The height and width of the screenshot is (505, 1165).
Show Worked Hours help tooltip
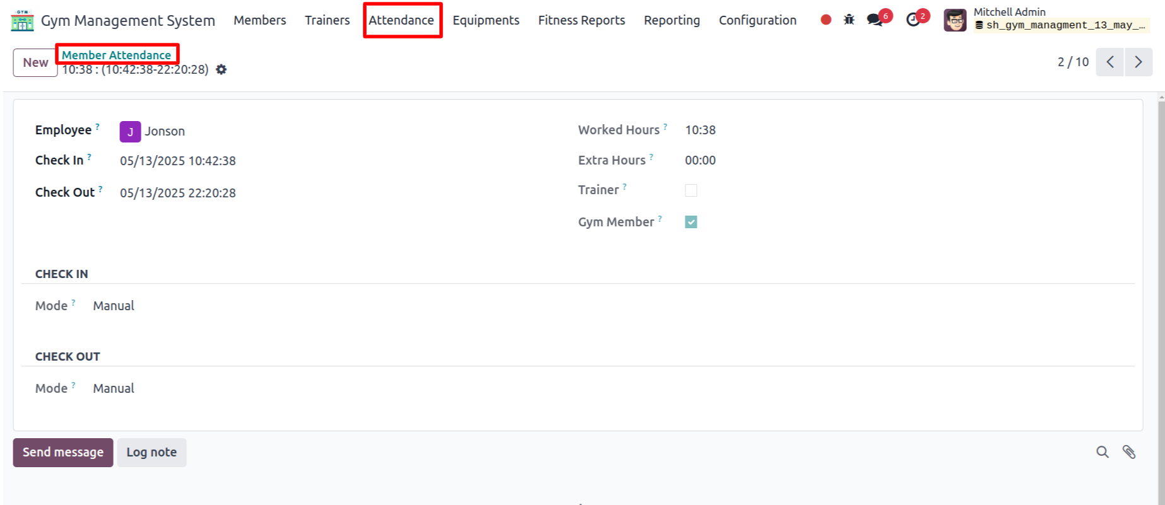click(x=665, y=126)
